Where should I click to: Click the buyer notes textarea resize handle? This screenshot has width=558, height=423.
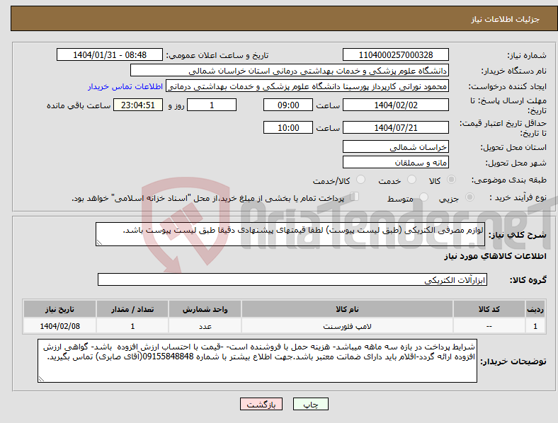41,379
